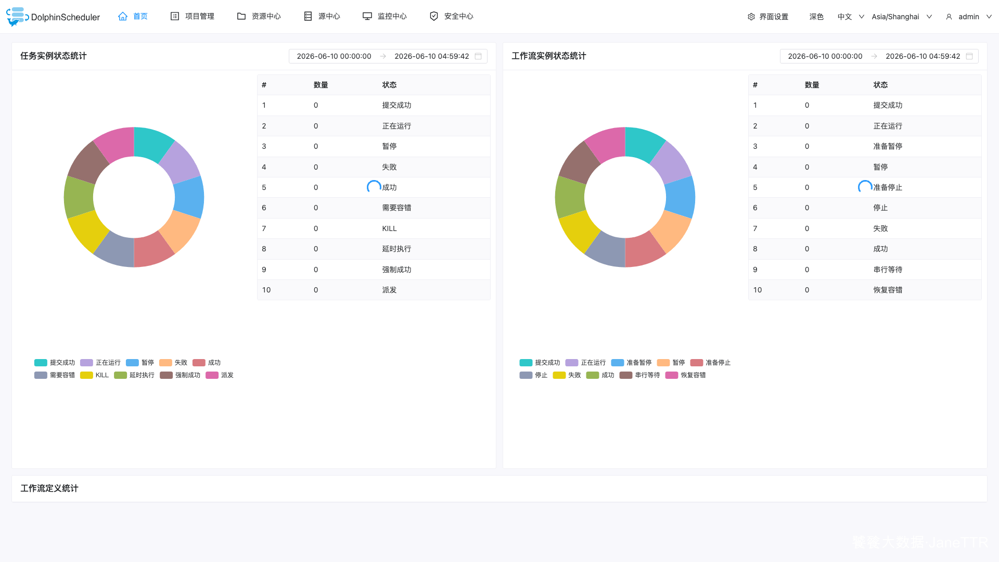Click 数量 column header in task table
This screenshot has width=999, height=562.
[x=321, y=85]
